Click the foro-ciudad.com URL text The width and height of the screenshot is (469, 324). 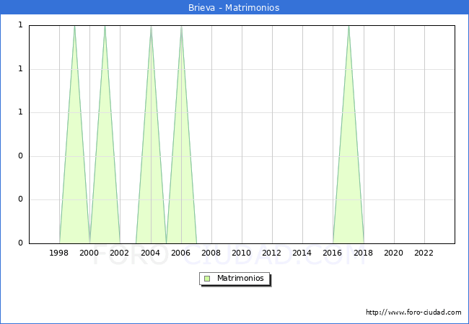[x=413, y=312]
